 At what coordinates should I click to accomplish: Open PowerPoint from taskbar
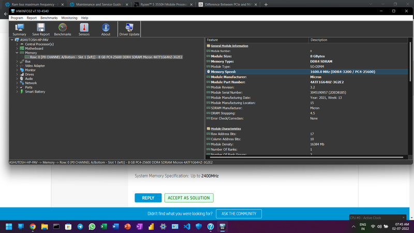(x=127, y=227)
